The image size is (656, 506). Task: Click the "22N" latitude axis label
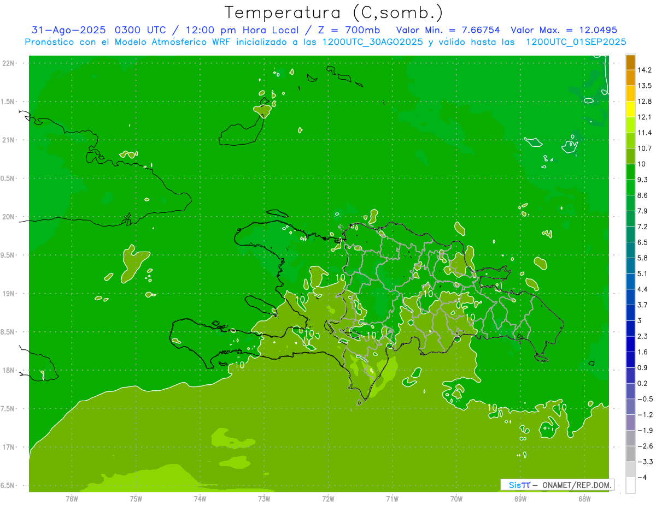pos(9,63)
